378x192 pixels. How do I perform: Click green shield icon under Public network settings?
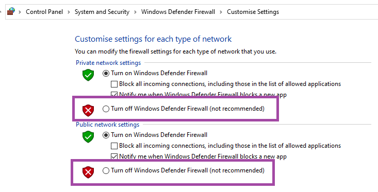(x=88, y=136)
